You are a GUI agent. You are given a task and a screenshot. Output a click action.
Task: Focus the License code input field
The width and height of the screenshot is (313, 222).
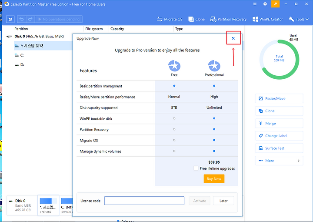point(144,201)
